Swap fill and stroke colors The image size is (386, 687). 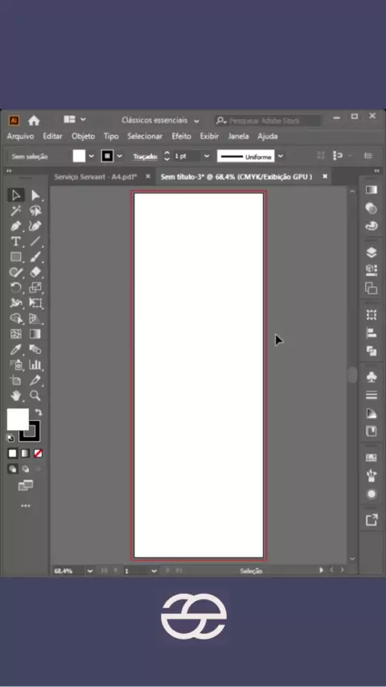click(x=38, y=413)
